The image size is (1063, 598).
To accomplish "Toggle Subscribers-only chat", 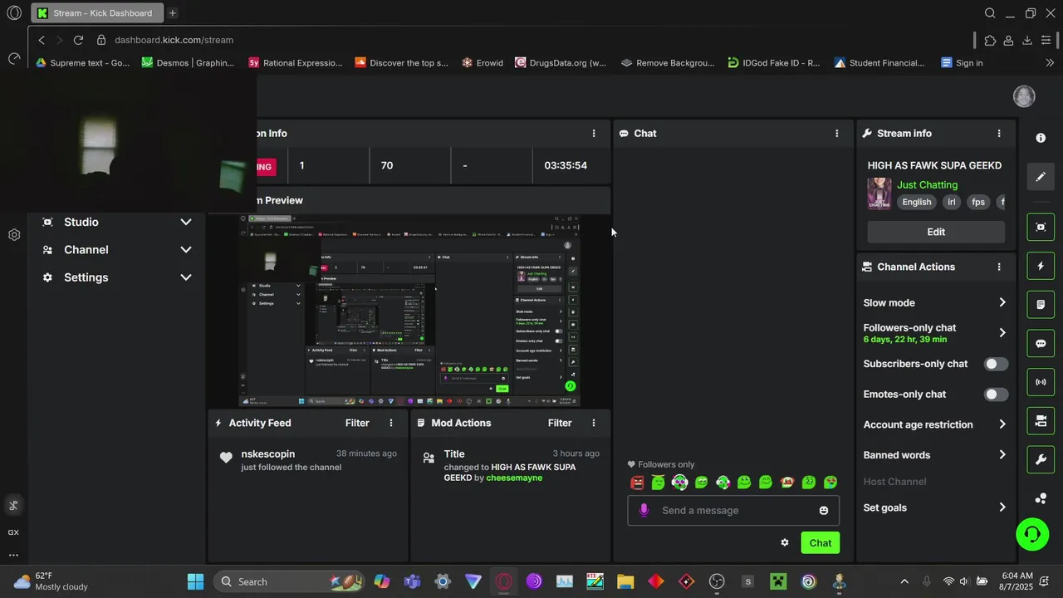I will (x=996, y=364).
